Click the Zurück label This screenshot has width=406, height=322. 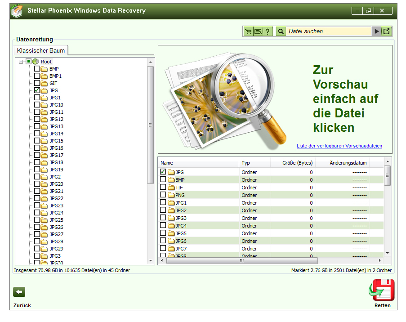click(22, 305)
